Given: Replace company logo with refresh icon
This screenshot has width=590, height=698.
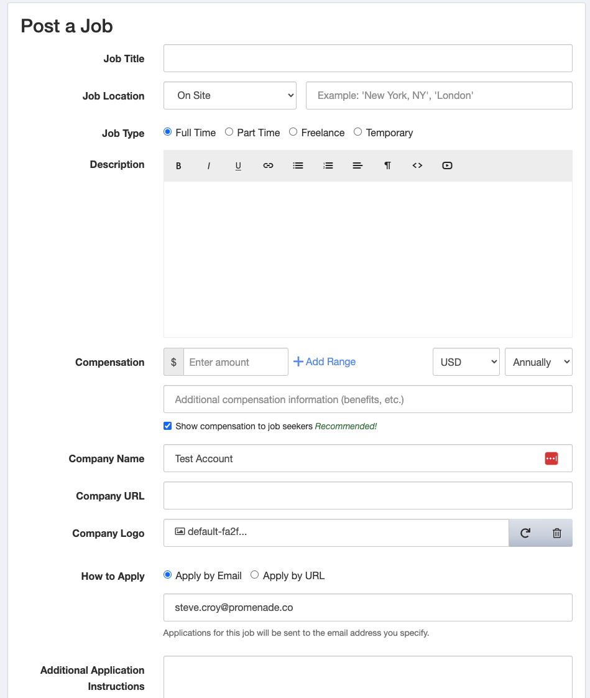Looking at the screenshot, I should (525, 533).
